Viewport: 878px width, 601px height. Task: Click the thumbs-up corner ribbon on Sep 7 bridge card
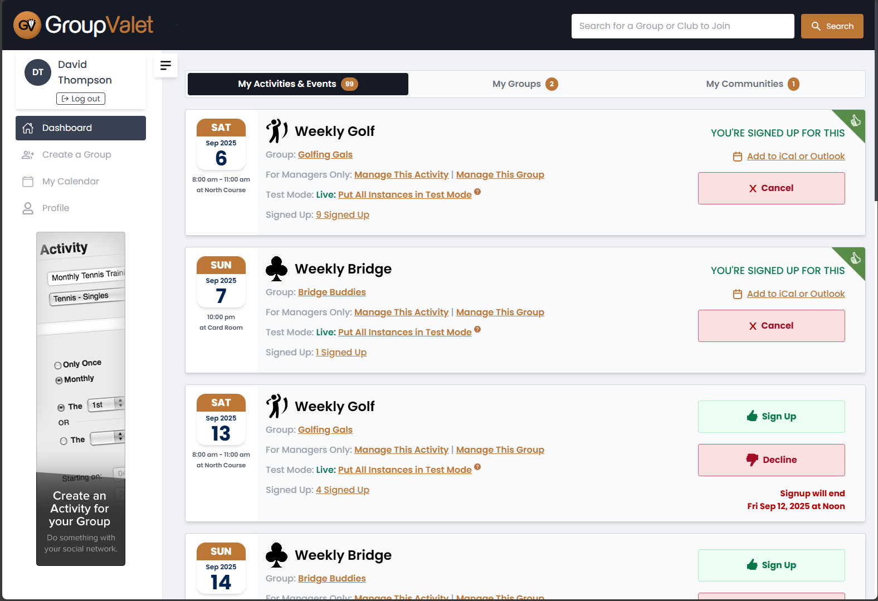[855, 258]
